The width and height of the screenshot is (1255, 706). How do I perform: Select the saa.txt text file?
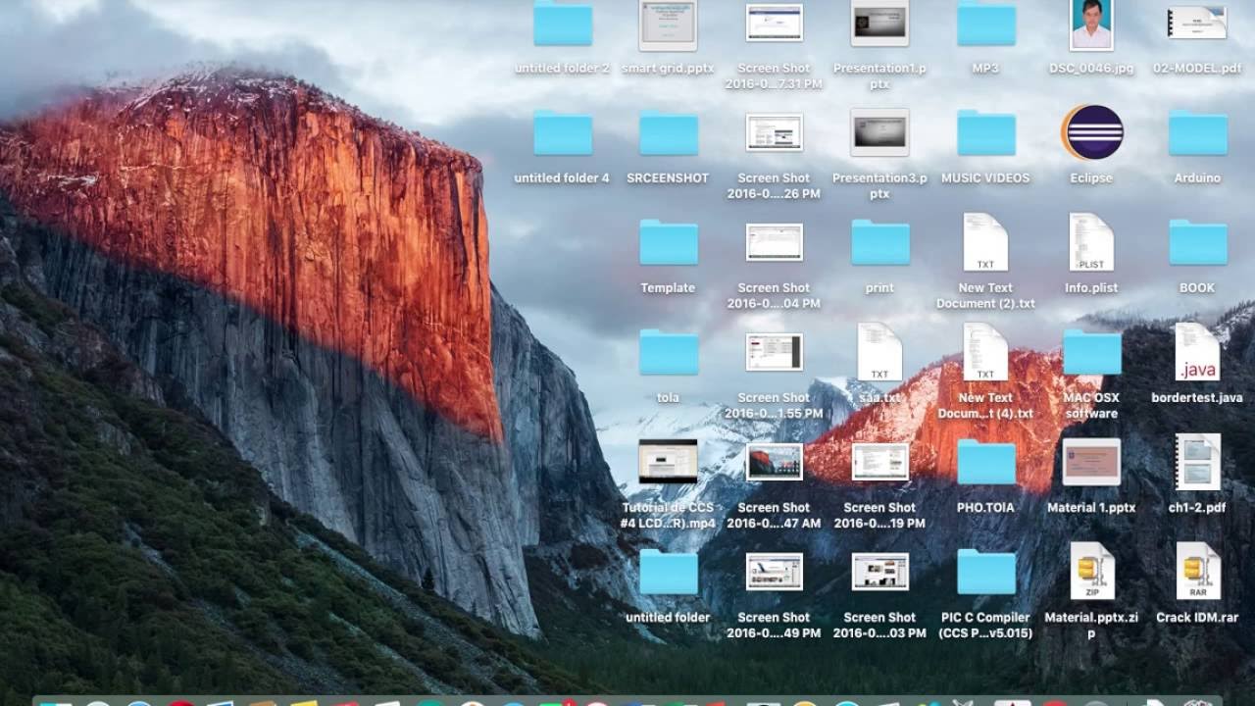pyautogui.click(x=879, y=352)
